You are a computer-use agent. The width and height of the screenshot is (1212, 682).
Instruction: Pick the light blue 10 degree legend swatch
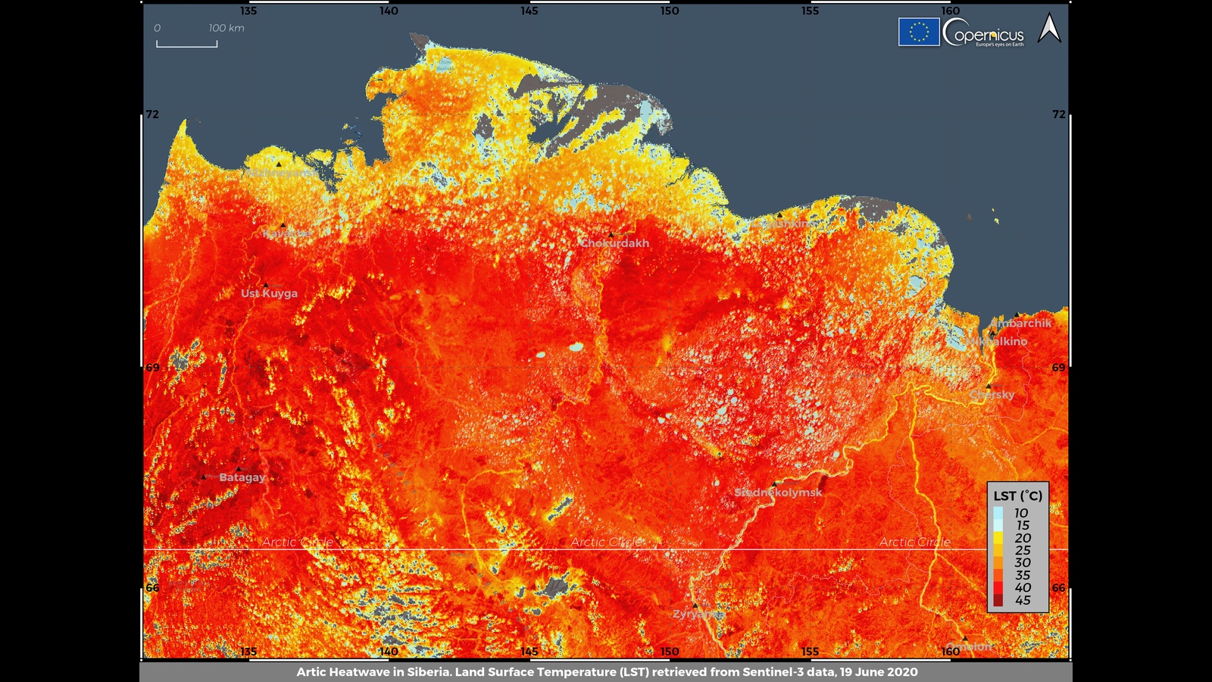[998, 513]
